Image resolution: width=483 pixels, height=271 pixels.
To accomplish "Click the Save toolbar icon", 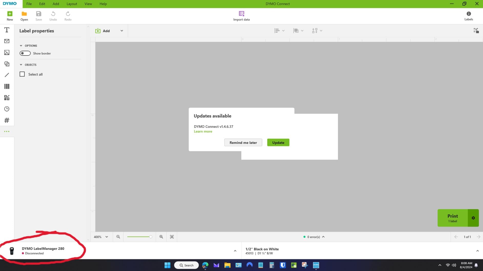I will pyautogui.click(x=39, y=16).
